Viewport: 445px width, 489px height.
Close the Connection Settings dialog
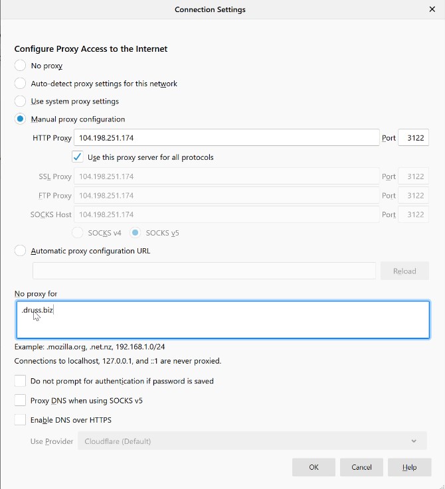432,10
